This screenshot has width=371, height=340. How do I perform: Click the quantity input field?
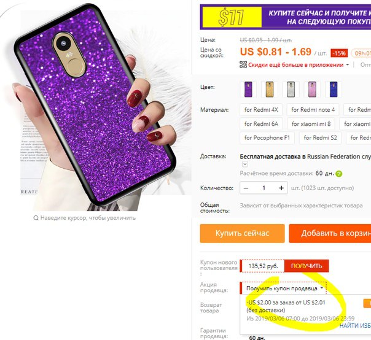pos(264,188)
